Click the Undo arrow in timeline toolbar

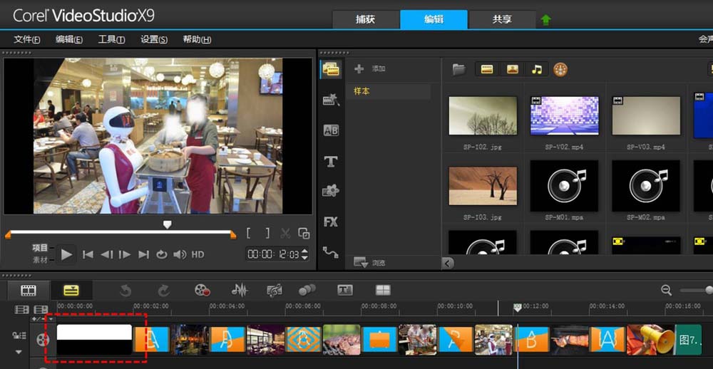[125, 291]
